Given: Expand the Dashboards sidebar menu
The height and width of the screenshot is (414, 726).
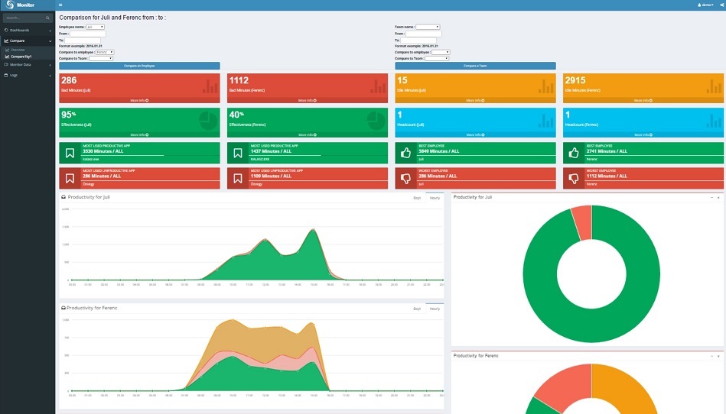Looking at the screenshot, I should [28, 30].
